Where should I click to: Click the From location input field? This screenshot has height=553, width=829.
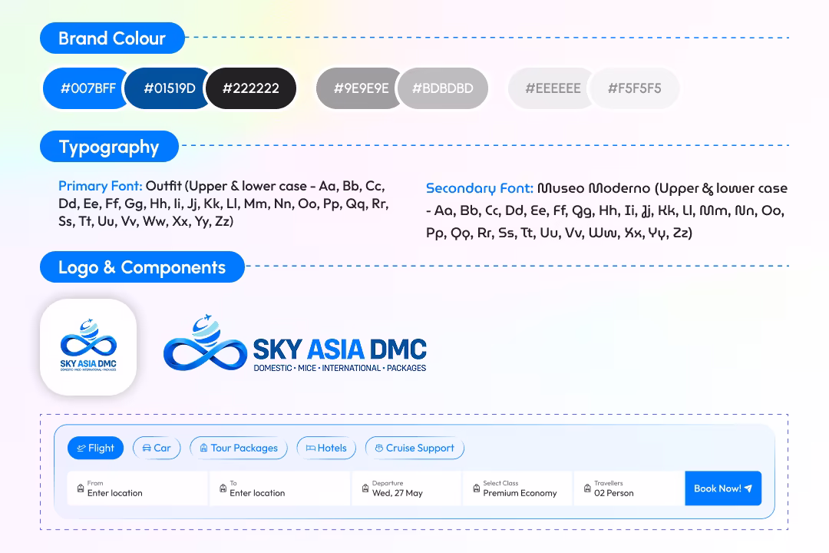pos(137,488)
